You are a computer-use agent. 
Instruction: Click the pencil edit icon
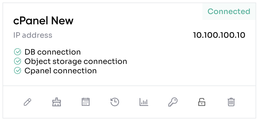[x=28, y=102]
